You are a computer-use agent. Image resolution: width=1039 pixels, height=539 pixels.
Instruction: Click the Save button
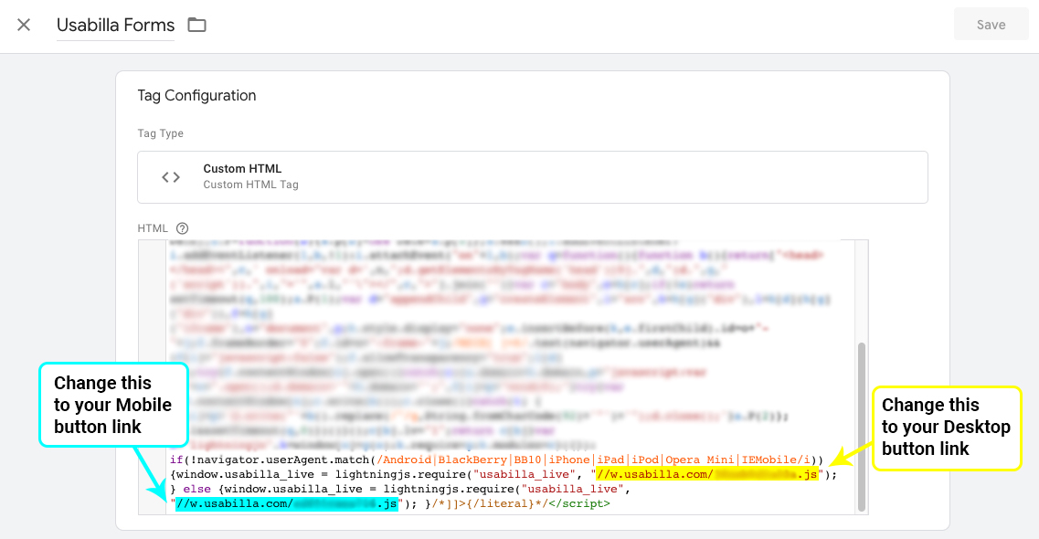[x=991, y=25]
